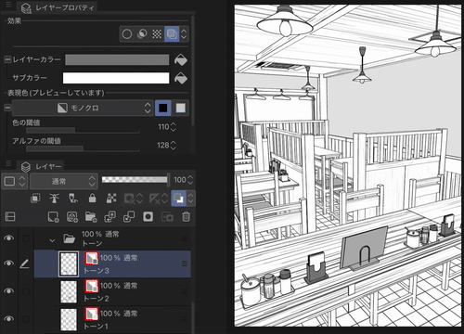Hide the トーン2 layer
The image size is (464, 334).
[8, 291]
